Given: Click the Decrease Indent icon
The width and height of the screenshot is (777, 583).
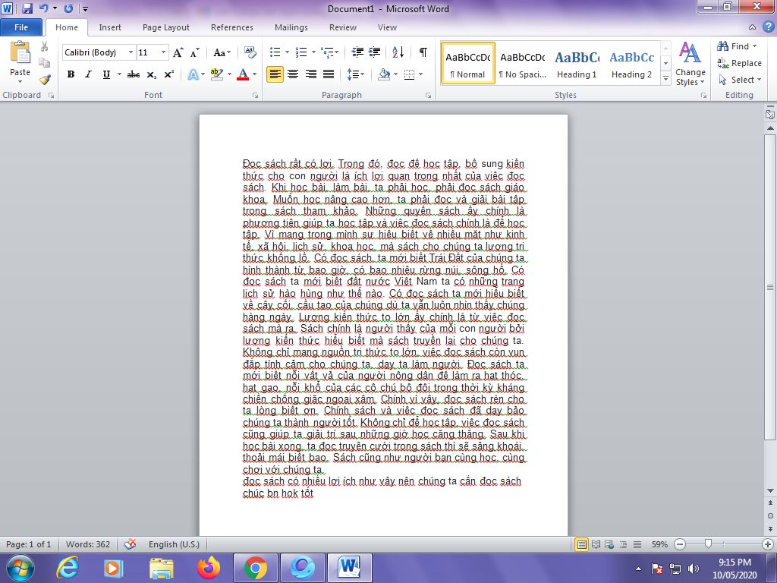Looking at the screenshot, I should tap(357, 52).
